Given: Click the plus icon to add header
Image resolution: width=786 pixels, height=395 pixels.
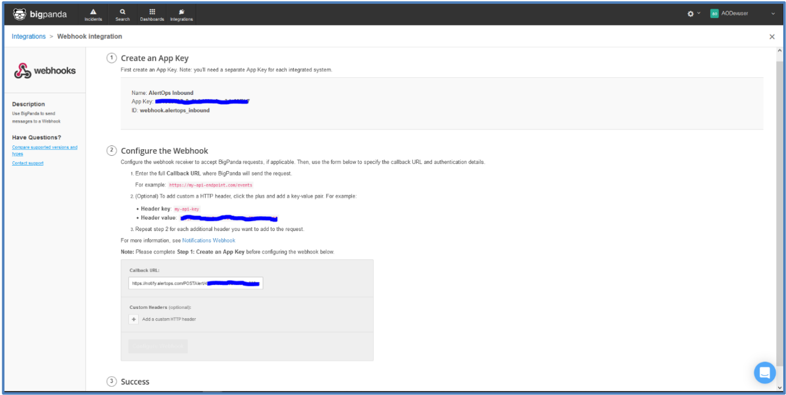Looking at the screenshot, I should (x=134, y=319).
